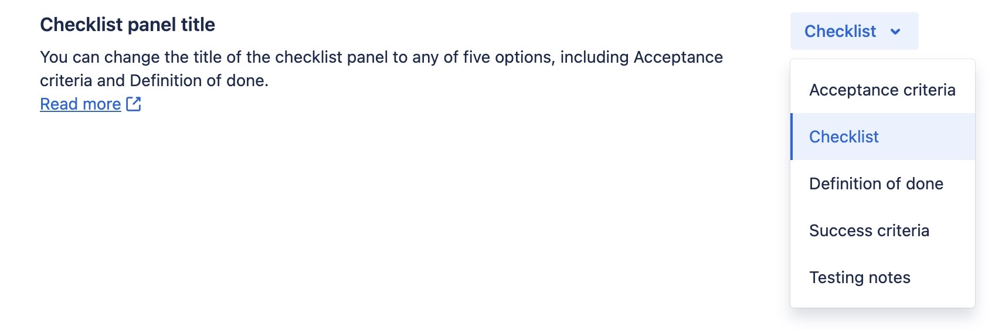Click the description paragraph about five options
This screenshot has height=330, width=995.
(381, 69)
